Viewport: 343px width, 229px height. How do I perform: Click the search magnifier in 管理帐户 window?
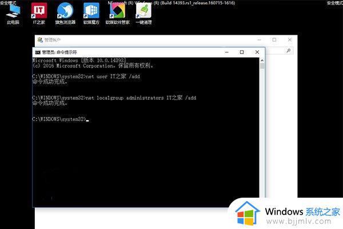tap(289, 51)
